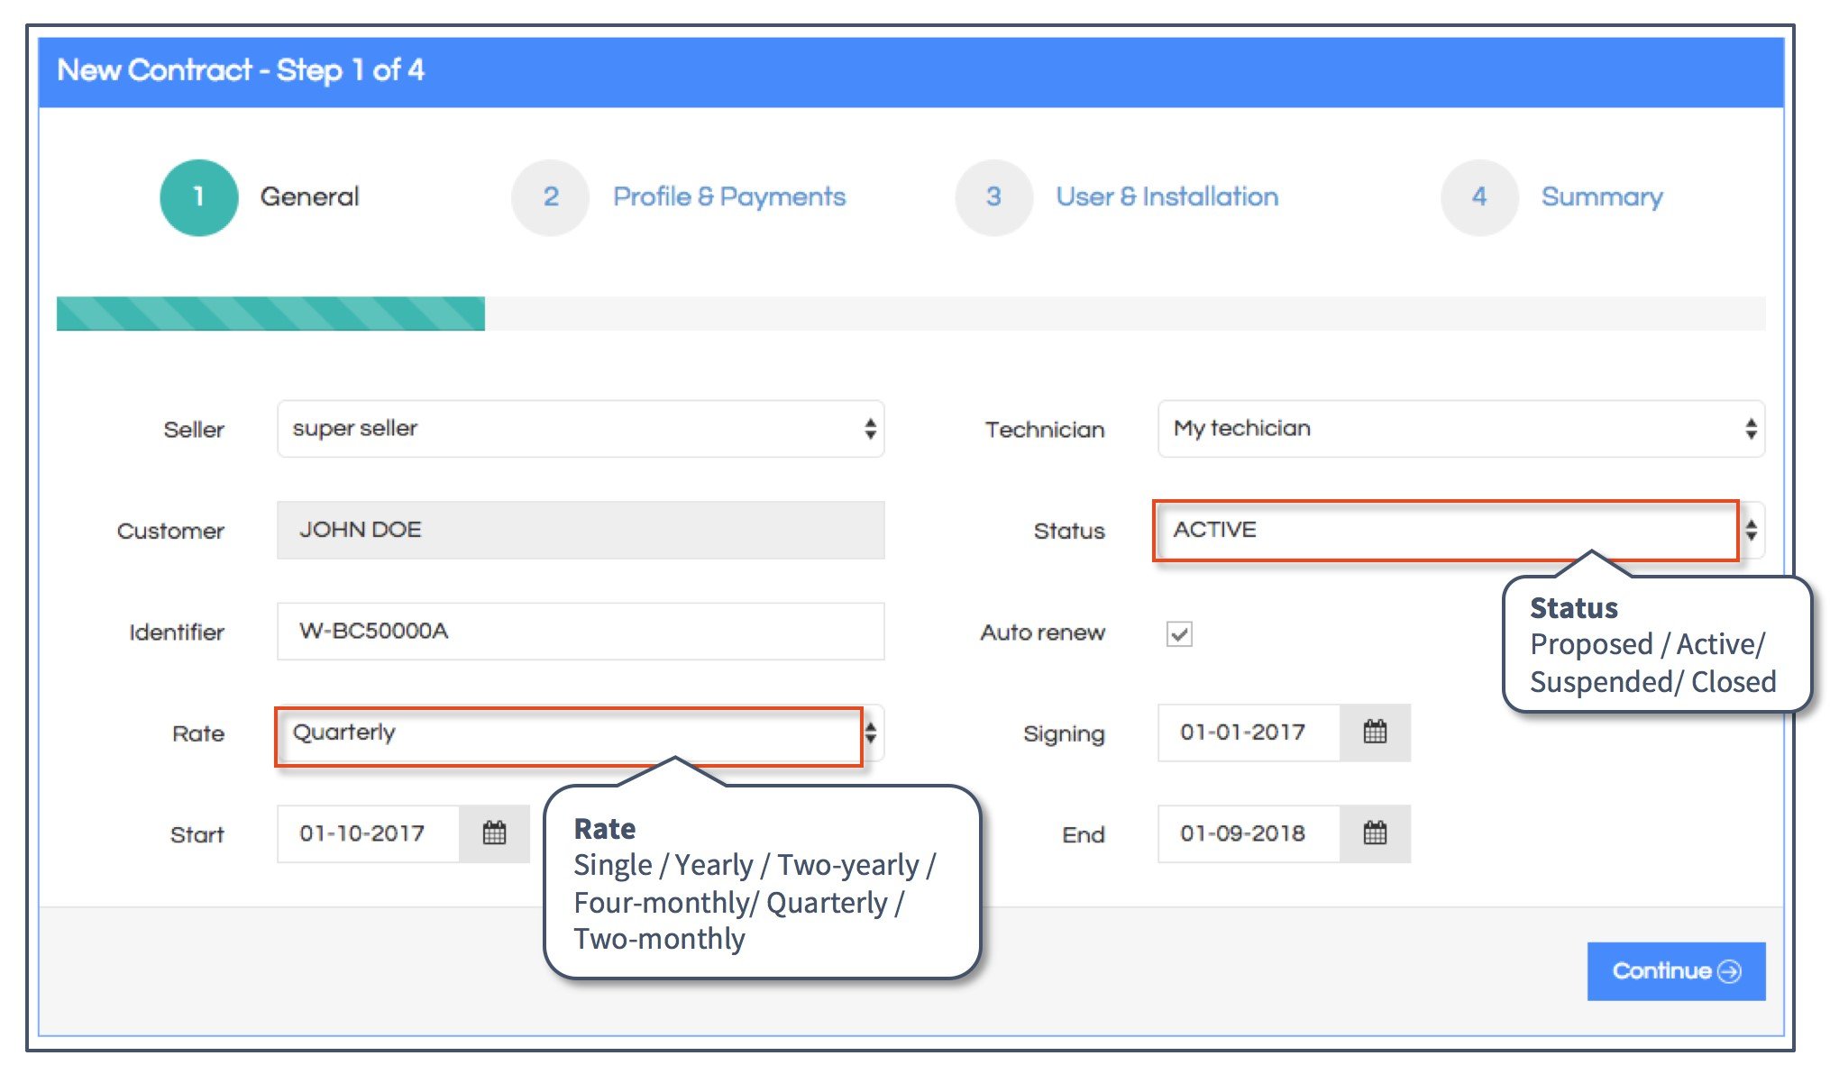Click the End date field 01-09-2018
Screen dimensions: 1830x1083
[x=1249, y=833]
